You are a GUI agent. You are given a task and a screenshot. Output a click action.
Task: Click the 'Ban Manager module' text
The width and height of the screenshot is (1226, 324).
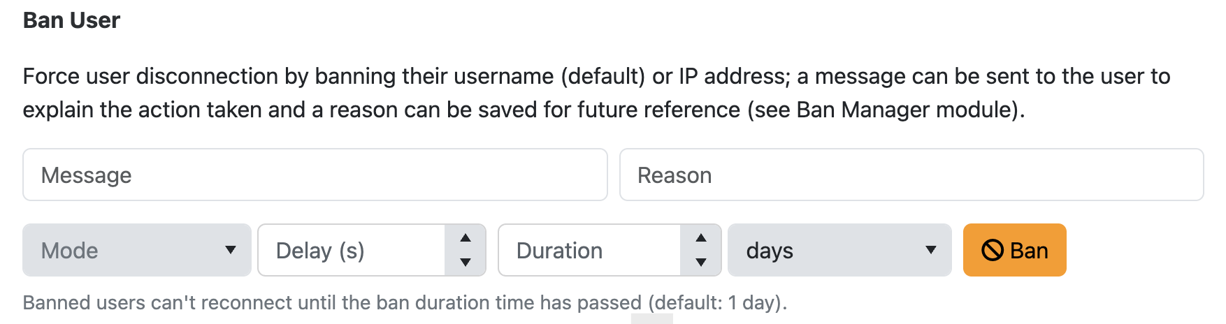click(x=905, y=110)
